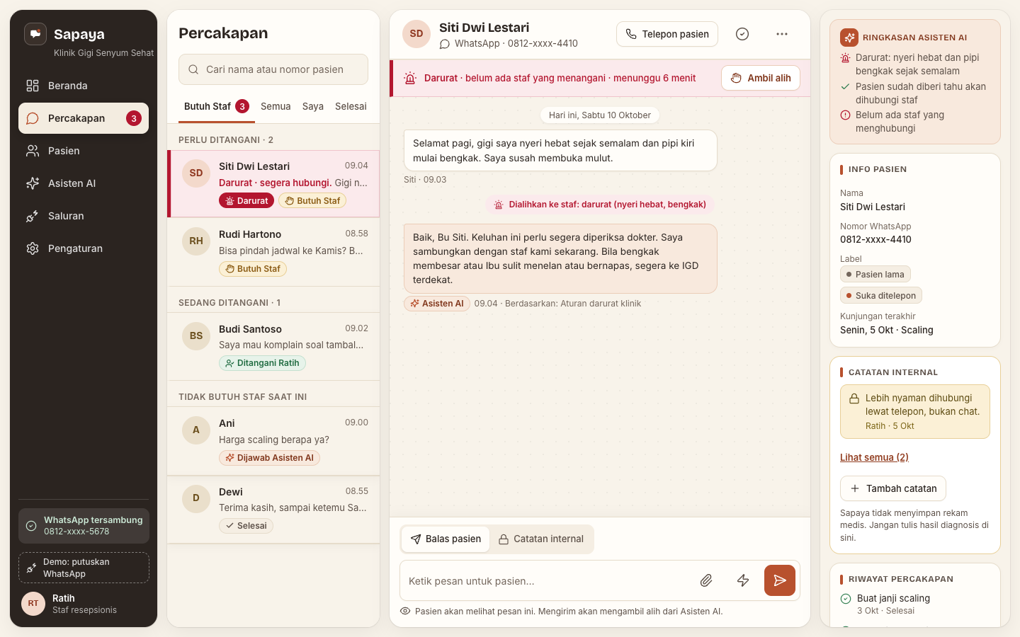Viewport: 1020px width, 637px height.
Task: Click Tambah catatan button
Action: (x=893, y=488)
